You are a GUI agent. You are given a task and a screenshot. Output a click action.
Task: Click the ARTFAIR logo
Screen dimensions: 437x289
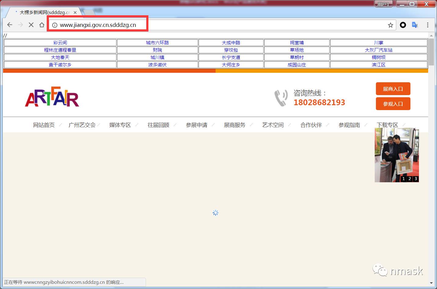52,97
